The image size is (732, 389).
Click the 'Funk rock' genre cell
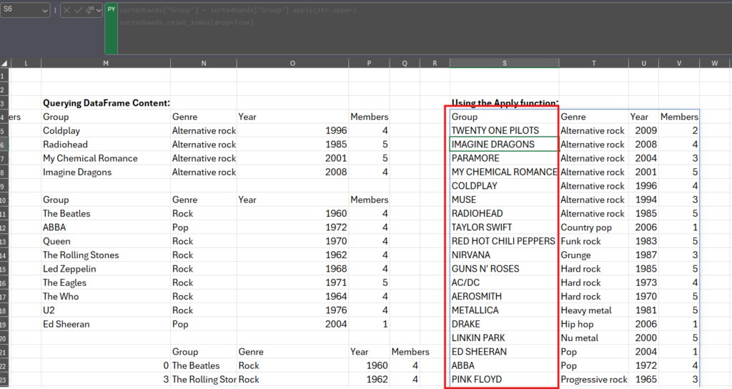click(594, 241)
